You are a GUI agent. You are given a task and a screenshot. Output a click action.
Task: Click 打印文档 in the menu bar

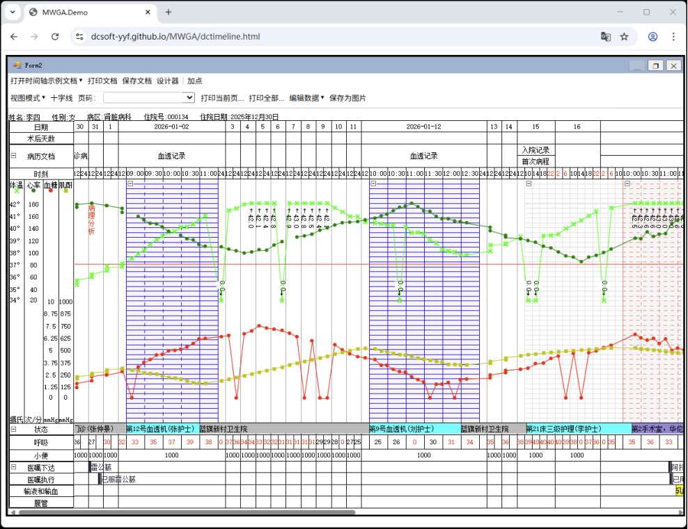102,81
